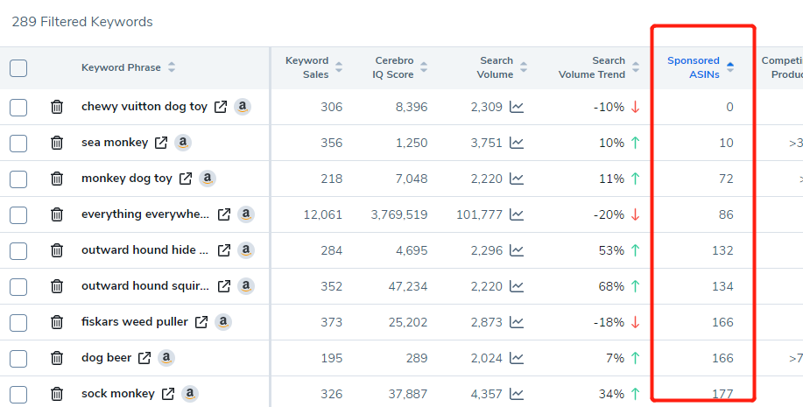The width and height of the screenshot is (803, 407).
Task: Open sea monkey keyword in new tab
Action: (161, 143)
